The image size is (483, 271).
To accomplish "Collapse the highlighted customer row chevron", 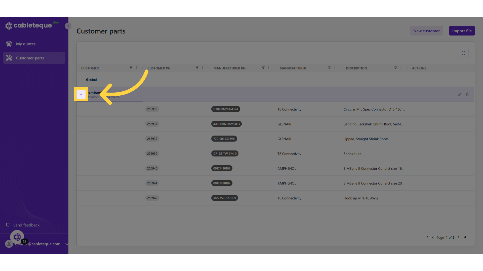I will point(81,94).
